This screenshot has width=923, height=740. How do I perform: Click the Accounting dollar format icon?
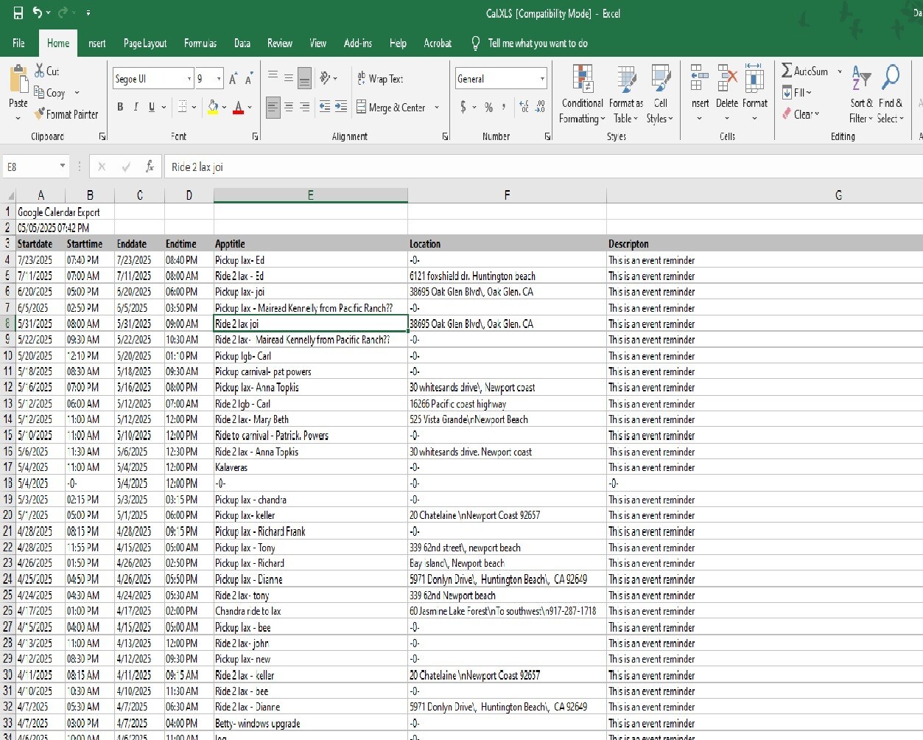(463, 107)
